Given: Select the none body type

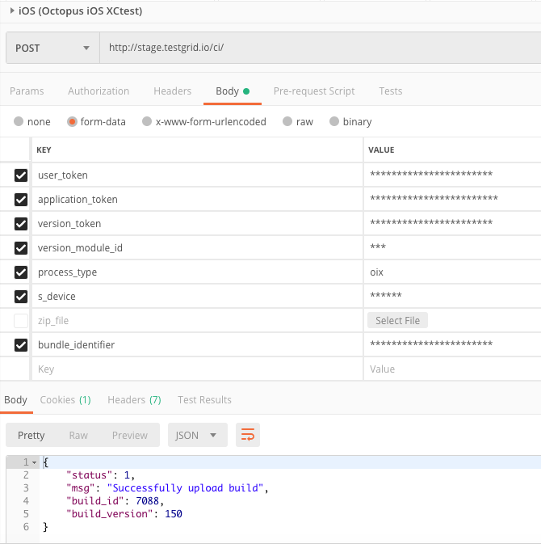Looking at the screenshot, I should tap(19, 121).
